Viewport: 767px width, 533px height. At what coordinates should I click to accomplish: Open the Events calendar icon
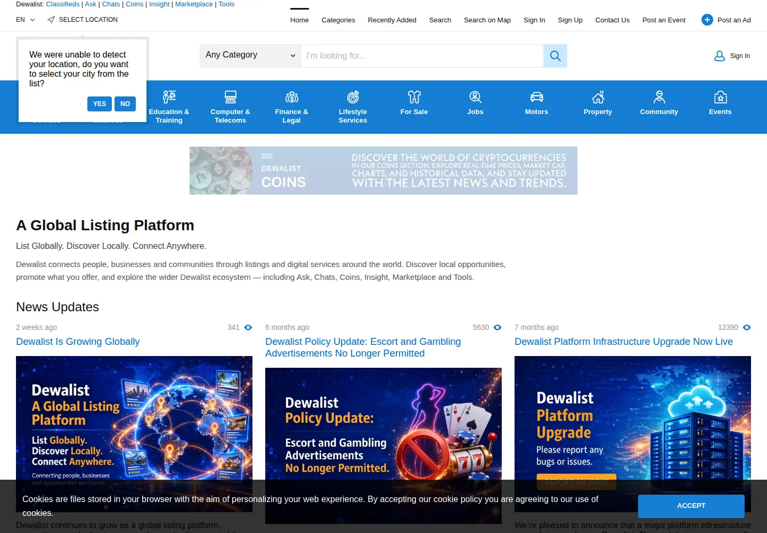tap(720, 96)
